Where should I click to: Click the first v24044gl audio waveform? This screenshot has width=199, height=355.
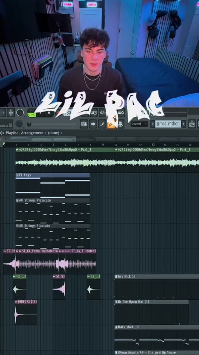point(65,163)
